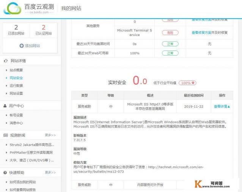Click the 正常 badge in 最近30天平均首屏时间 row
Viewport: 242px width, 192px height.
(x=170, y=44)
